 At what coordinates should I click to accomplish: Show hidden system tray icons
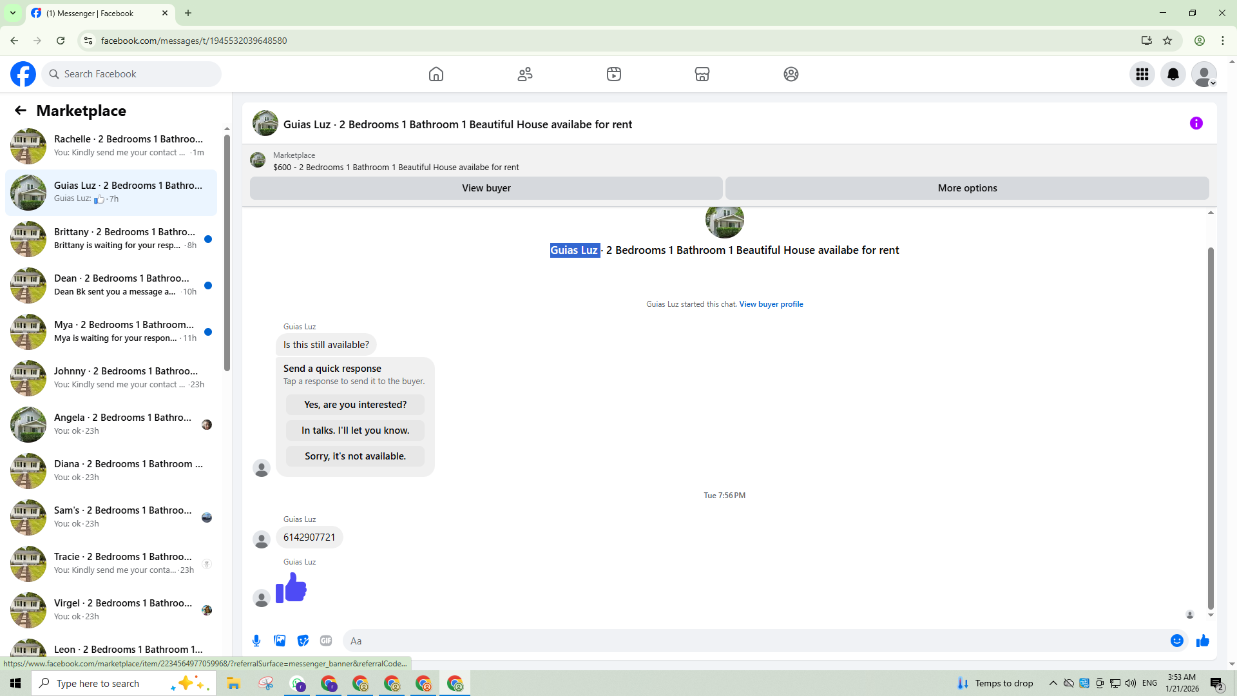click(1053, 683)
